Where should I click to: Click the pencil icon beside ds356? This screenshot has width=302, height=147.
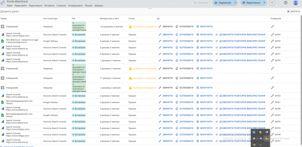pyautogui.click(x=272, y=47)
